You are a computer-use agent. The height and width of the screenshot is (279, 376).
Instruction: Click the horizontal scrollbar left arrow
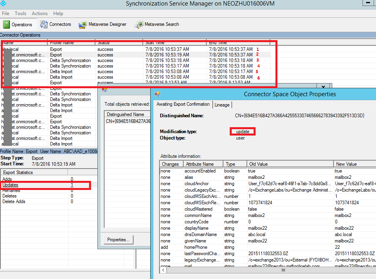163,270
